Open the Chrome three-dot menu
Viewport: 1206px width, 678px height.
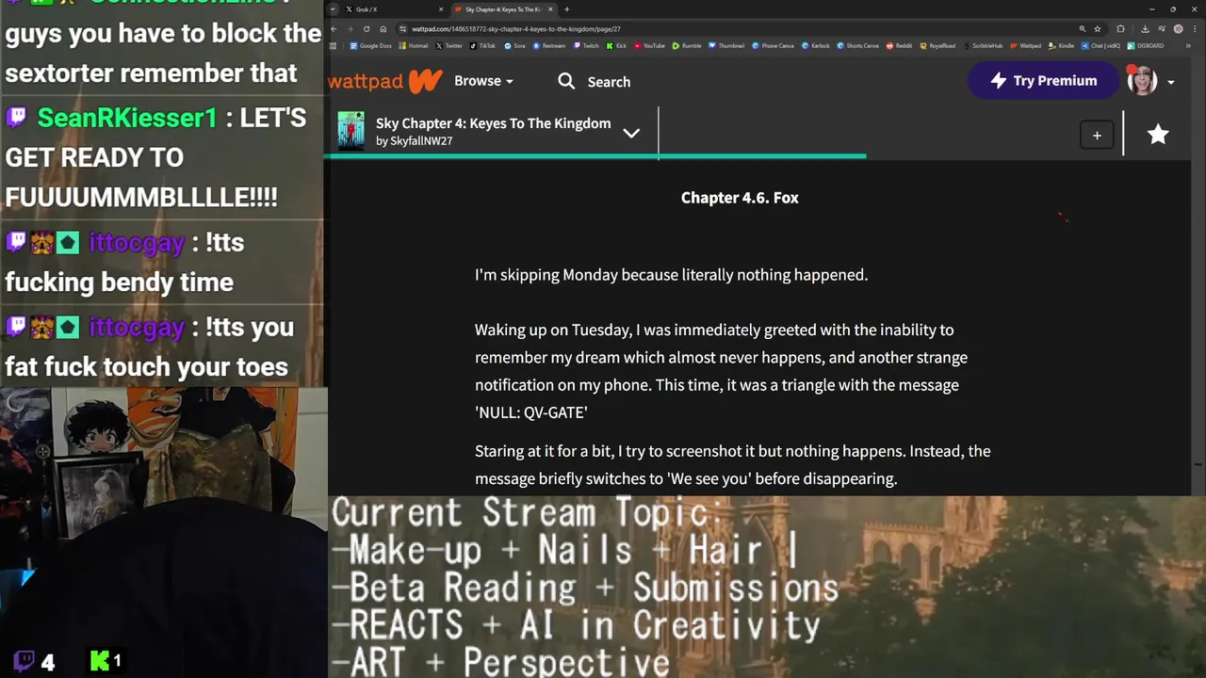tap(1195, 29)
